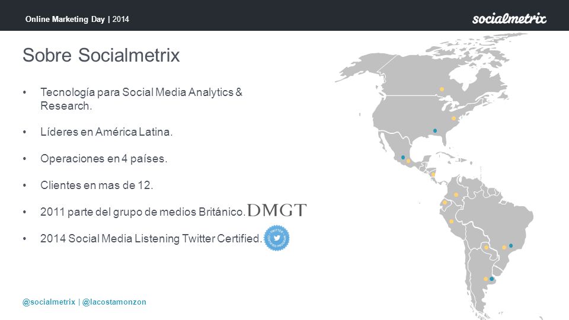Select the 'Sobre Socialmetrix' title

point(101,55)
